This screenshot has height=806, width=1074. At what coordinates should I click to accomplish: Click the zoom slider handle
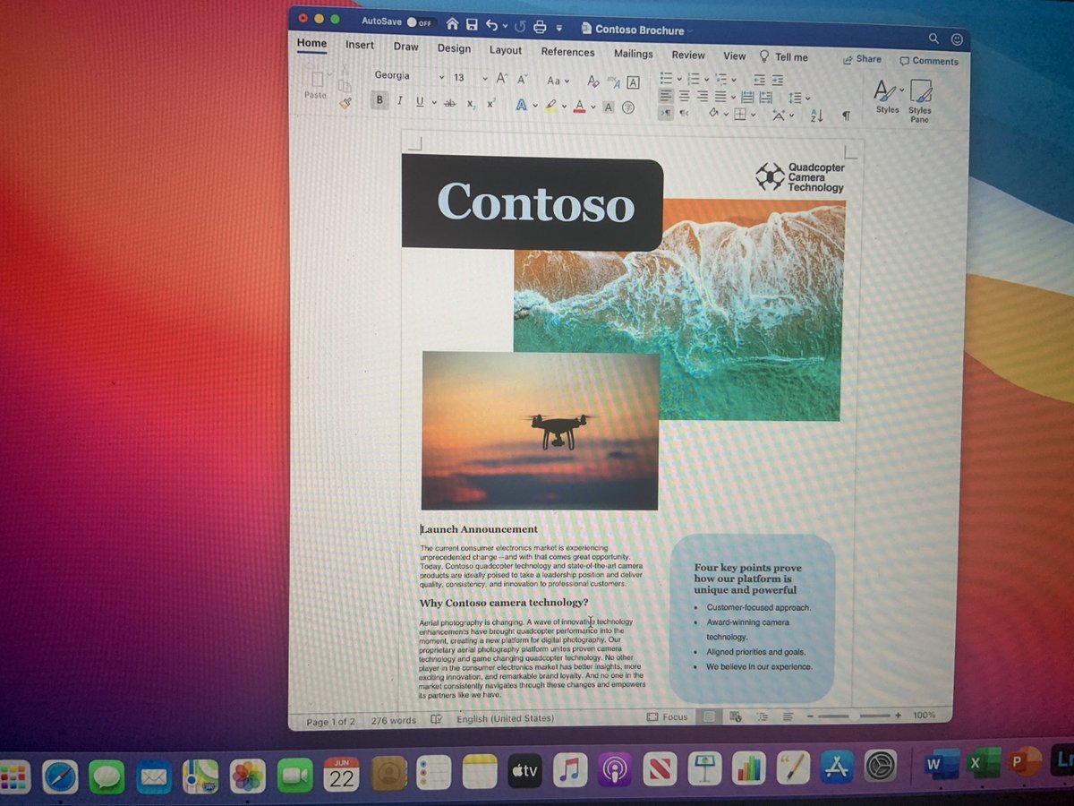click(x=856, y=716)
